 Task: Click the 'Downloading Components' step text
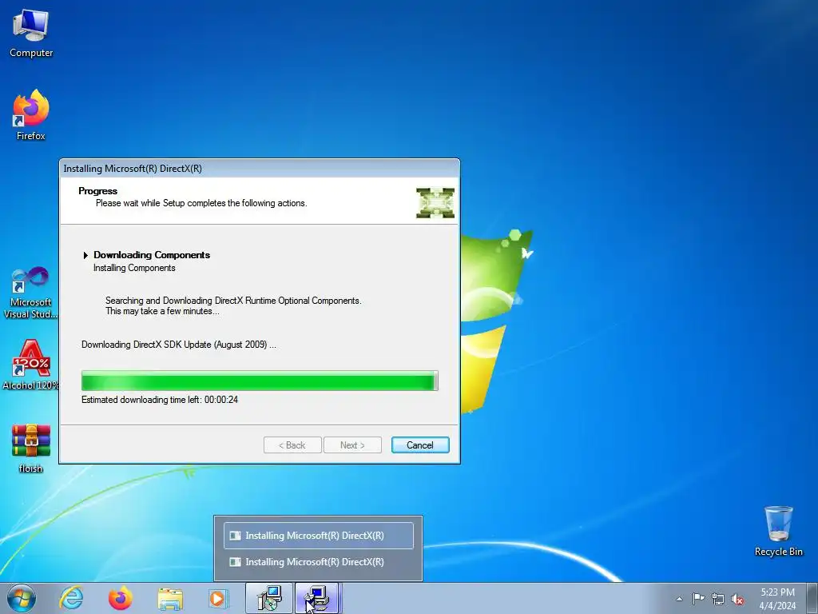click(152, 255)
